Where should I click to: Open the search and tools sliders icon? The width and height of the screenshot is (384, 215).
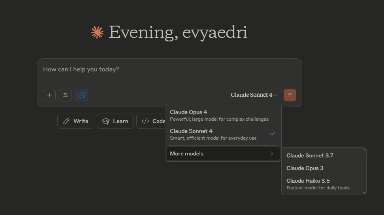(66, 95)
